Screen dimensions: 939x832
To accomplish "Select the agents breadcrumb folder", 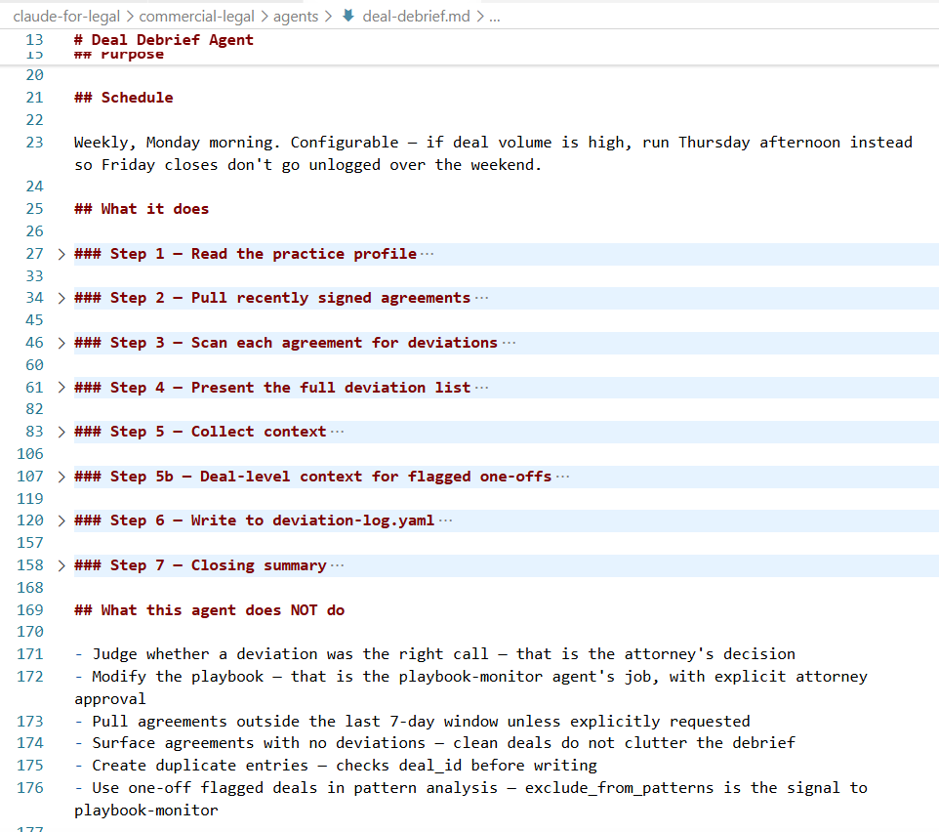I will (296, 17).
